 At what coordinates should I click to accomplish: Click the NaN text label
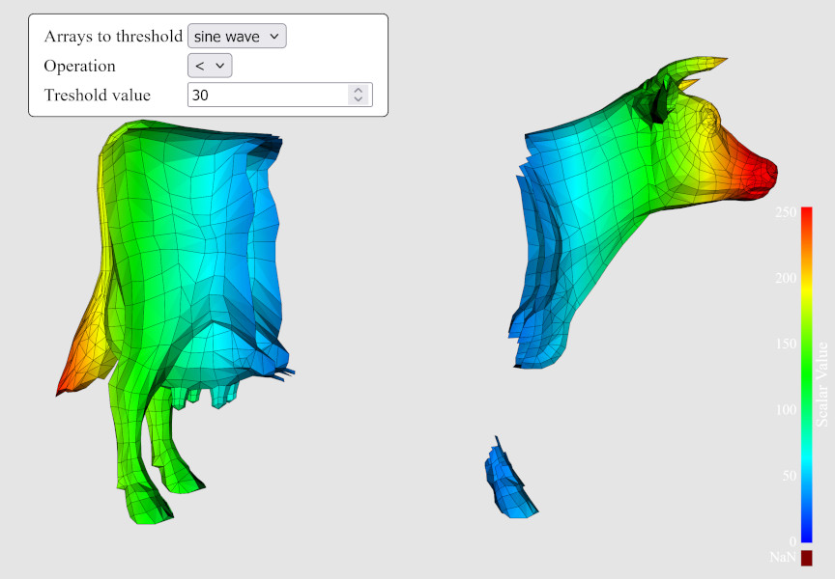click(x=783, y=558)
